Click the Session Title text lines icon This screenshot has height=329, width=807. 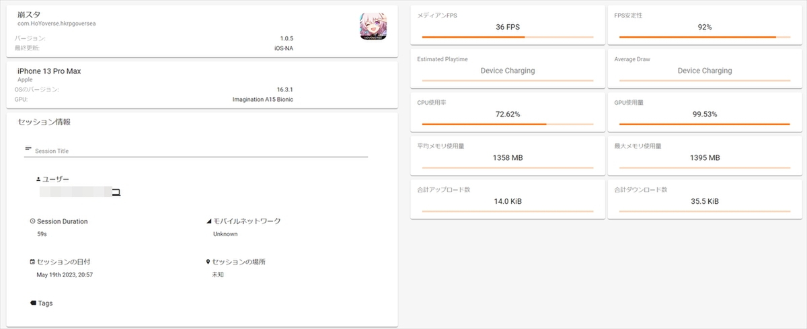point(28,149)
